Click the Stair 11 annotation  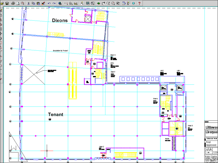113,55
